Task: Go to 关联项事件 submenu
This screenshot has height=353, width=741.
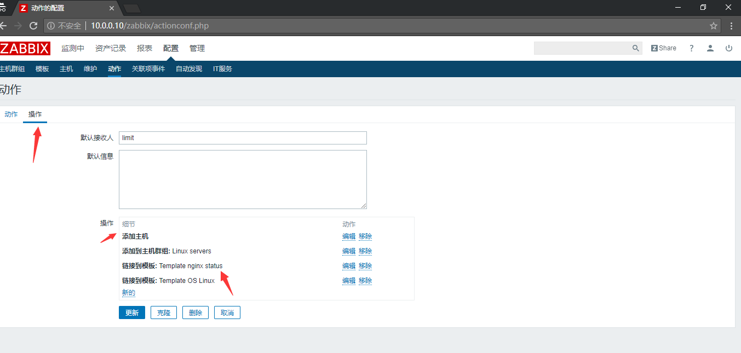Action: point(148,69)
